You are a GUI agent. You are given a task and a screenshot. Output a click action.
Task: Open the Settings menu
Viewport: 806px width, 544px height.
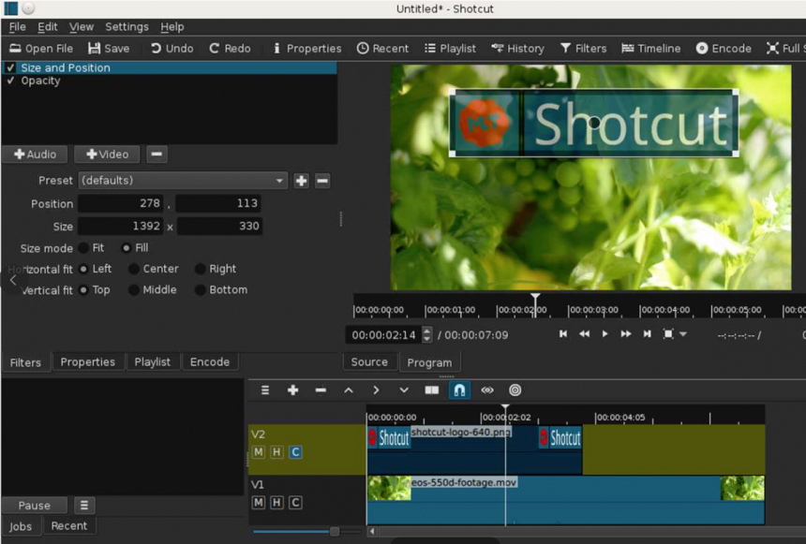click(x=127, y=26)
